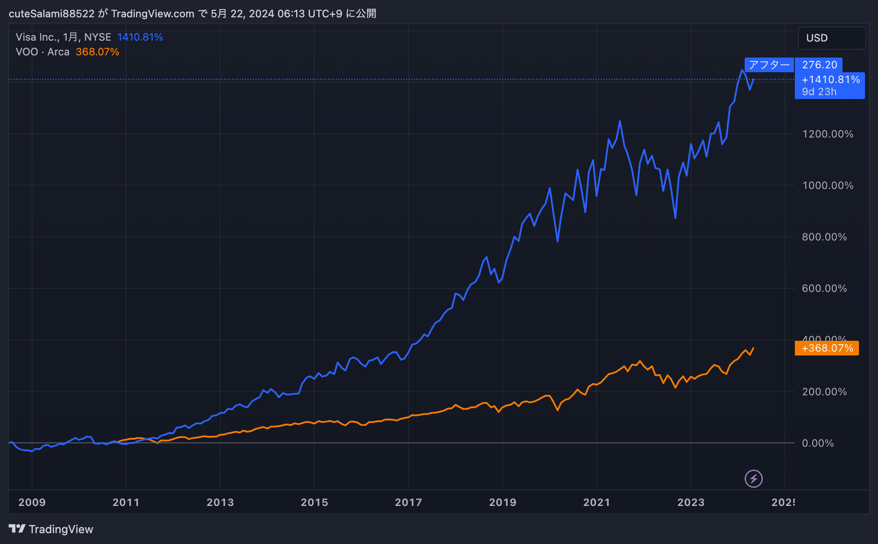Click VOO's orange 368.07% legend value
The image size is (878, 544).
point(97,52)
